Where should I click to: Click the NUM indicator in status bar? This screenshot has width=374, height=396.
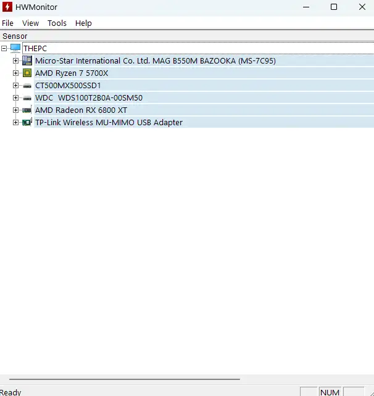(330, 392)
